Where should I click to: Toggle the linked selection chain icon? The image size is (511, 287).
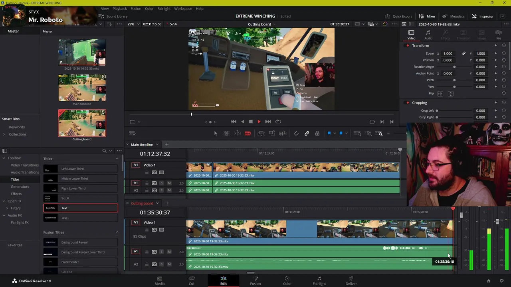(x=307, y=134)
